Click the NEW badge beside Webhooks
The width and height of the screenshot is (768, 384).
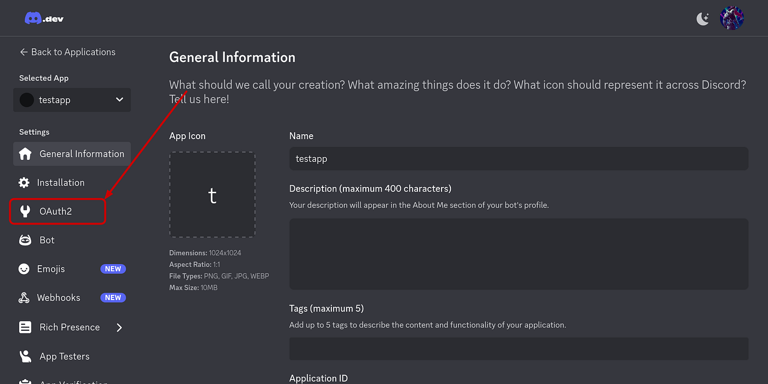pyautogui.click(x=113, y=298)
